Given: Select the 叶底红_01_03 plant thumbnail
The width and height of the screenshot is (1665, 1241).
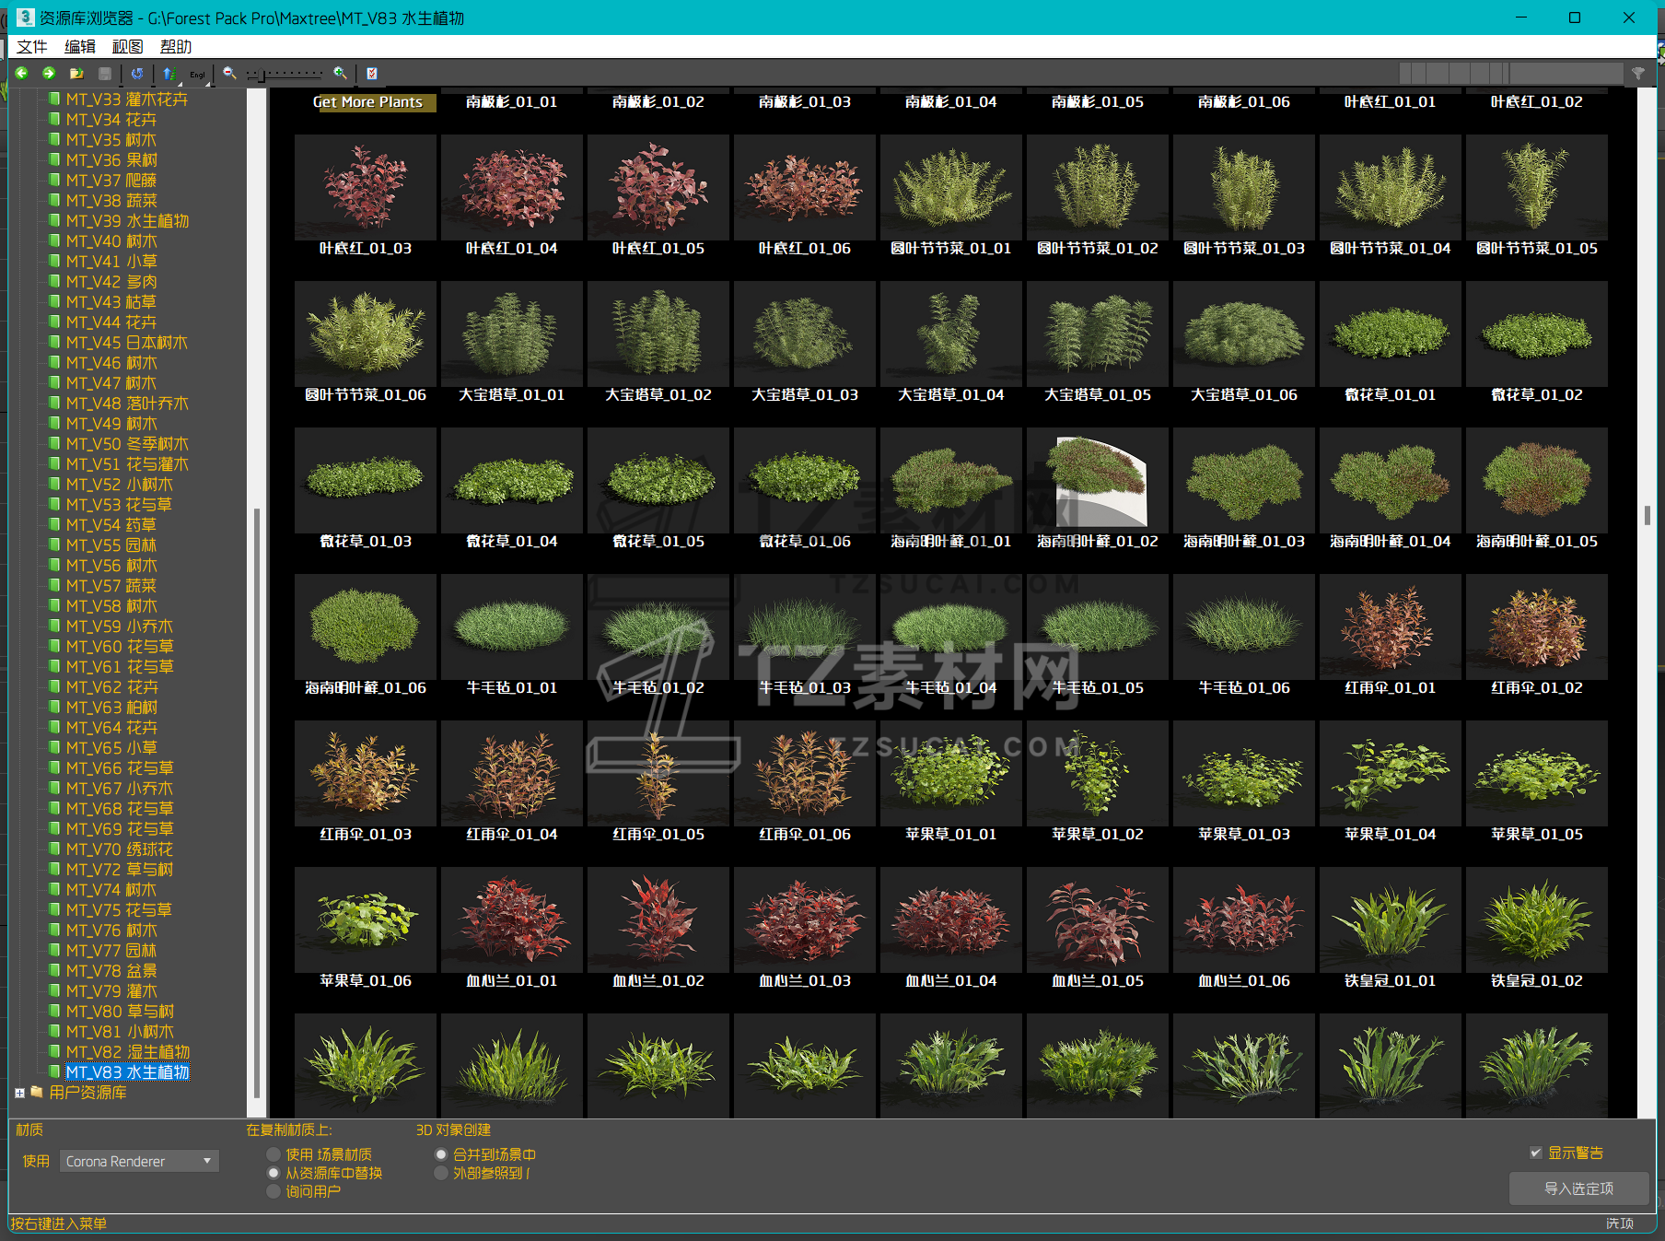Looking at the screenshot, I should click(x=366, y=188).
